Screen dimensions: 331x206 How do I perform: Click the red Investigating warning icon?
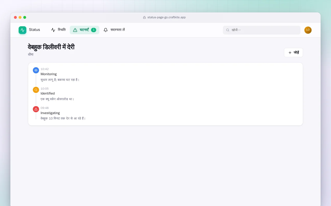coord(36,109)
